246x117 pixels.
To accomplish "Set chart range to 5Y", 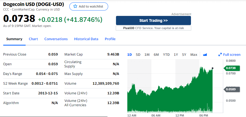I will [184, 54].
